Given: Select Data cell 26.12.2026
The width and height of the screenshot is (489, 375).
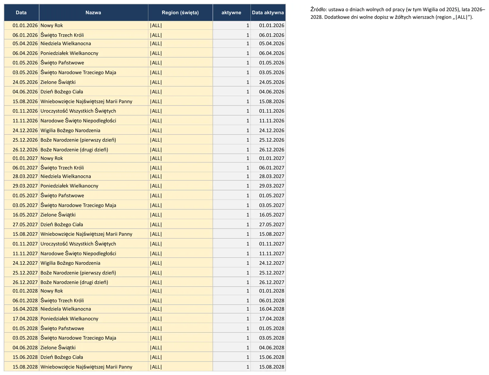Looking at the screenshot, I should click(x=21, y=150).
